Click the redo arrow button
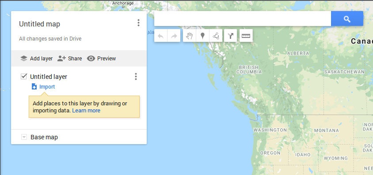This screenshot has width=373, height=175. (x=174, y=36)
